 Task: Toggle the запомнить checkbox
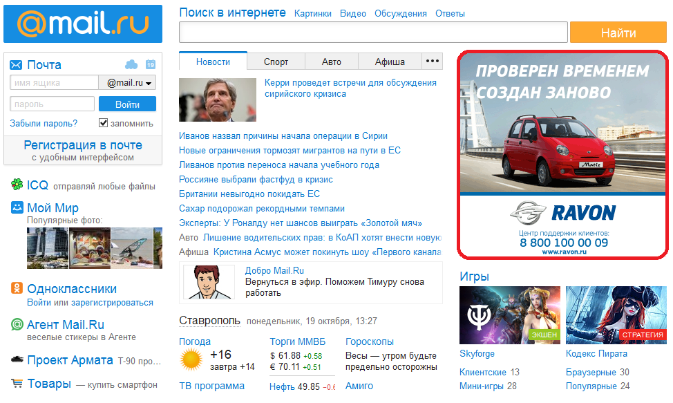click(104, 123)
